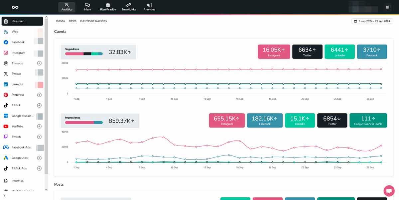Select LinkedIn in the sidebar
Image resolution: width=399 pixels, height=200 pixels.
(x=17, y=84)
